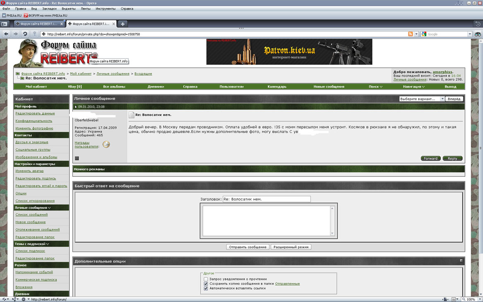Uncheck Сохранить копию сообщения checkbox
The width and height of the screenshot is (483, 302).
(206, 284)
